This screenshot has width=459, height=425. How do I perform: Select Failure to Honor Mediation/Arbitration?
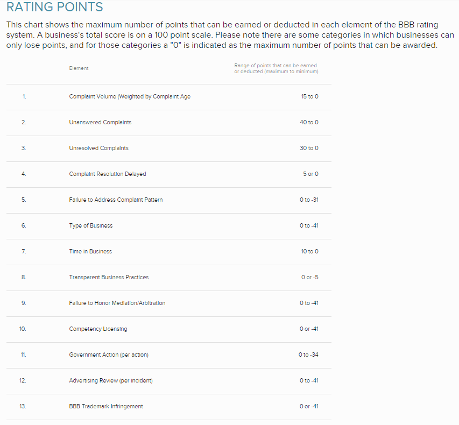(117, 303)
